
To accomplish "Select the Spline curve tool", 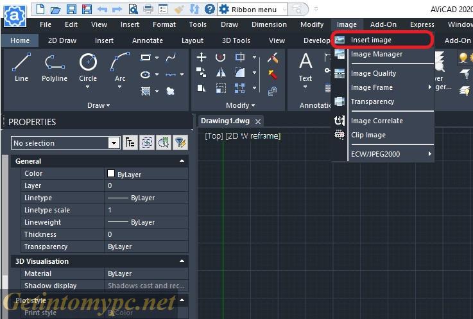I will pyautogui.click(x=171, y=57).
